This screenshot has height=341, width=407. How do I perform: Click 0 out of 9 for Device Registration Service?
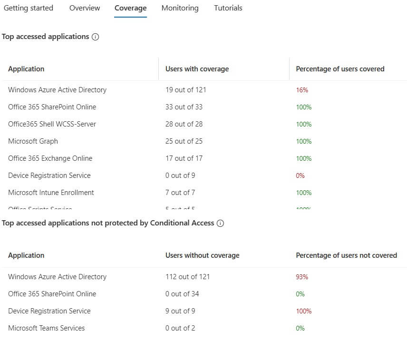tap(180, 175)
